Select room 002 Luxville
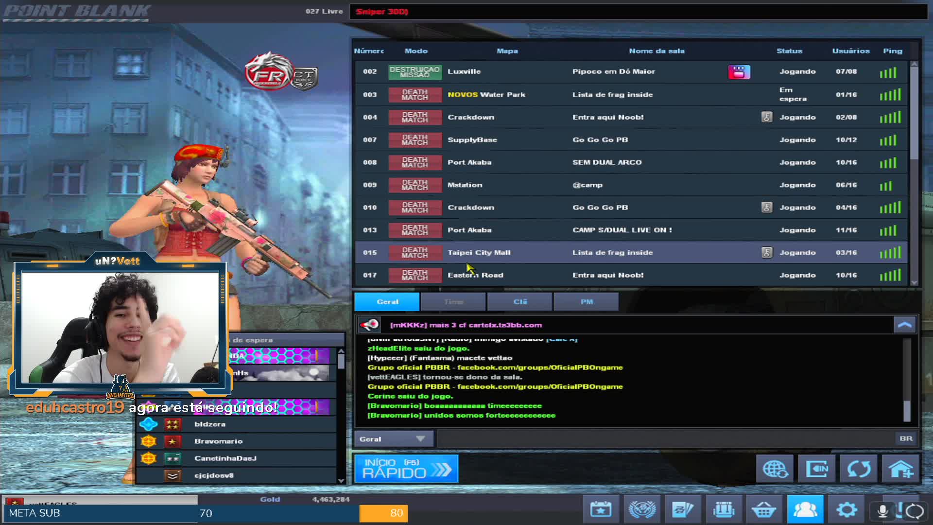Viewport: 933px width, 525px height. [631, 72]
